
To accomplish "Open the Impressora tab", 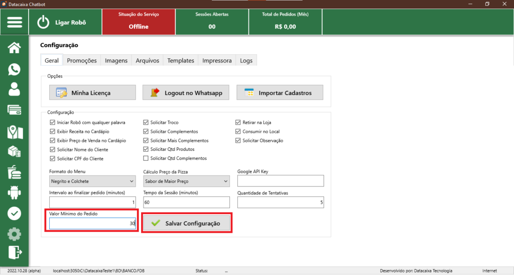I will [x=217, y=60].
